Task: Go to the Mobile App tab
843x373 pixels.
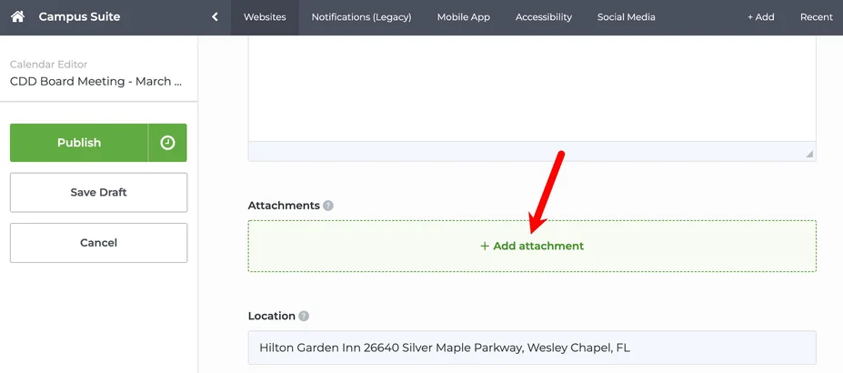Action: [463, 17]
